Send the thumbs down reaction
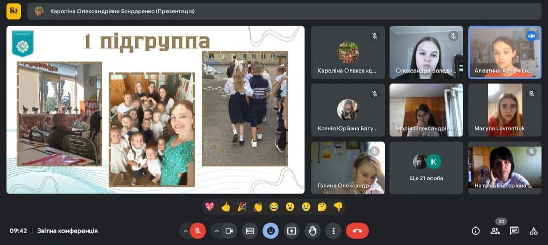Viewport: 548px width, 245px height. click(338, 207)
